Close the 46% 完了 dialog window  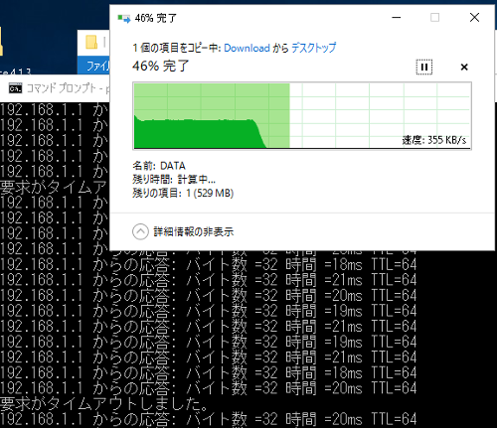coord(474,18)
